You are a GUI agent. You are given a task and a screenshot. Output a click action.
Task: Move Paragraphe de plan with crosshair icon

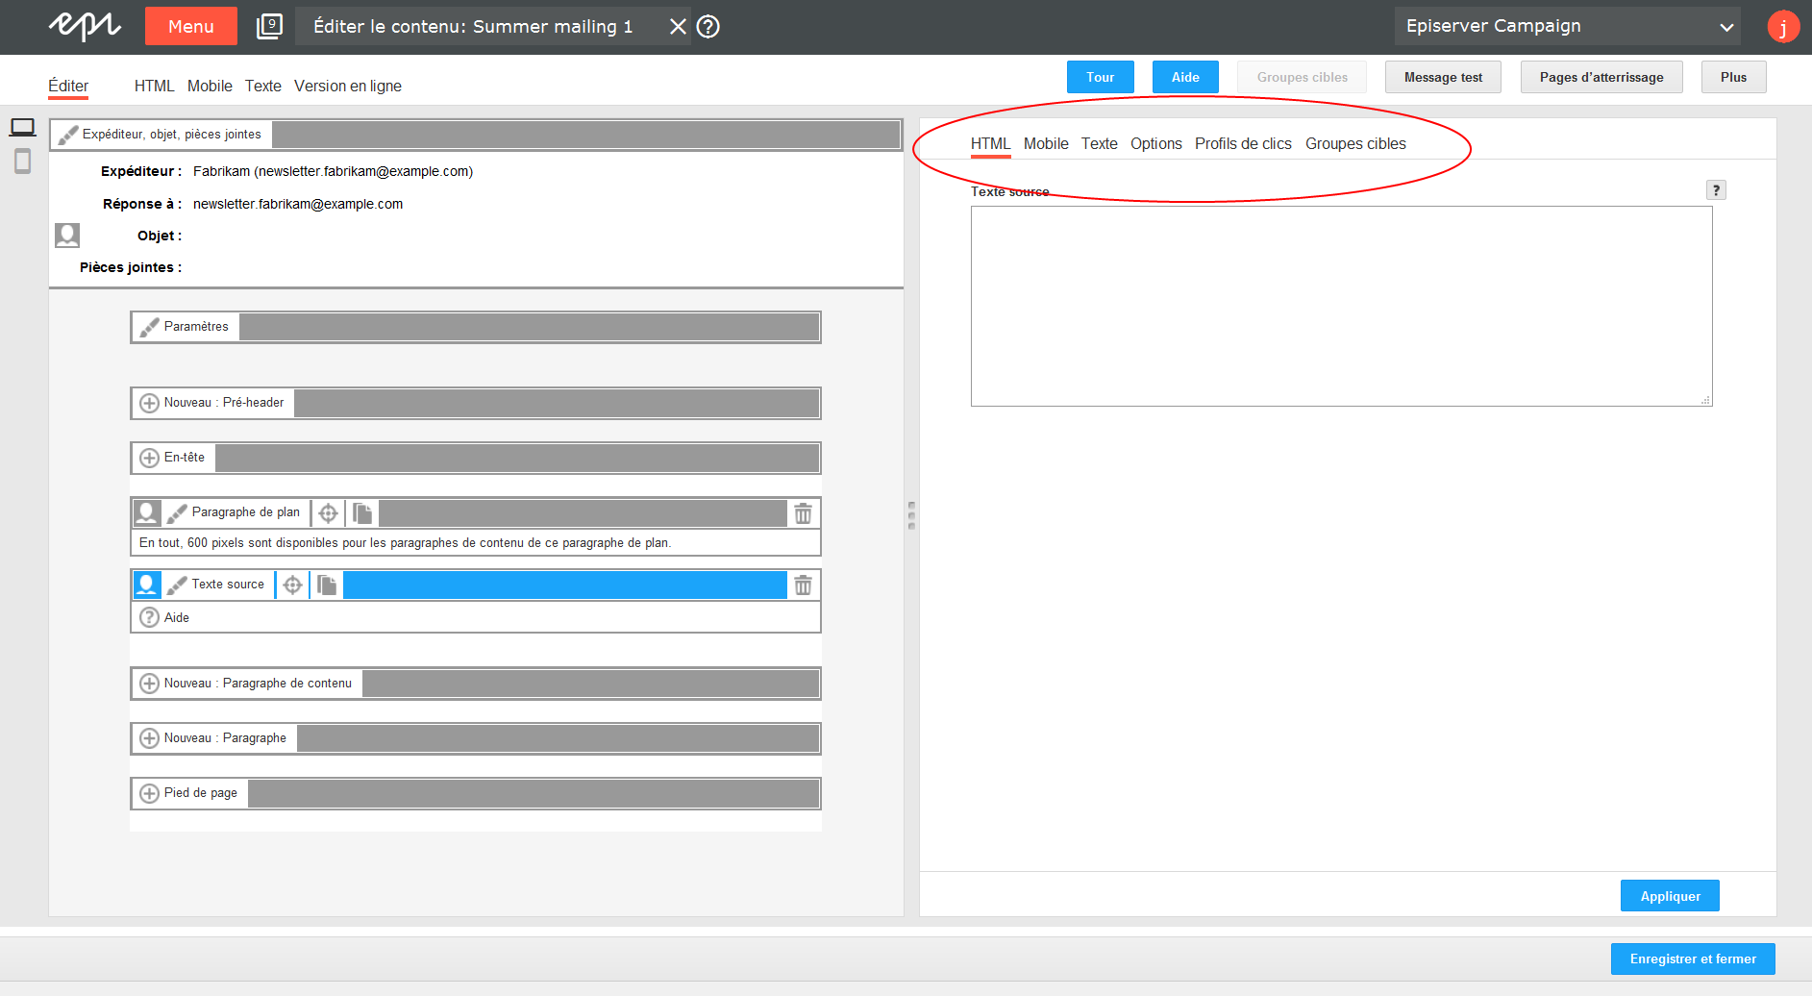328,513
